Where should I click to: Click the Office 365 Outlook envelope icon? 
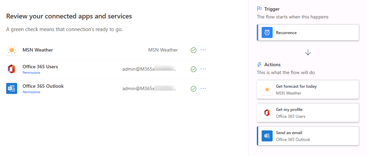click(12, 88)
